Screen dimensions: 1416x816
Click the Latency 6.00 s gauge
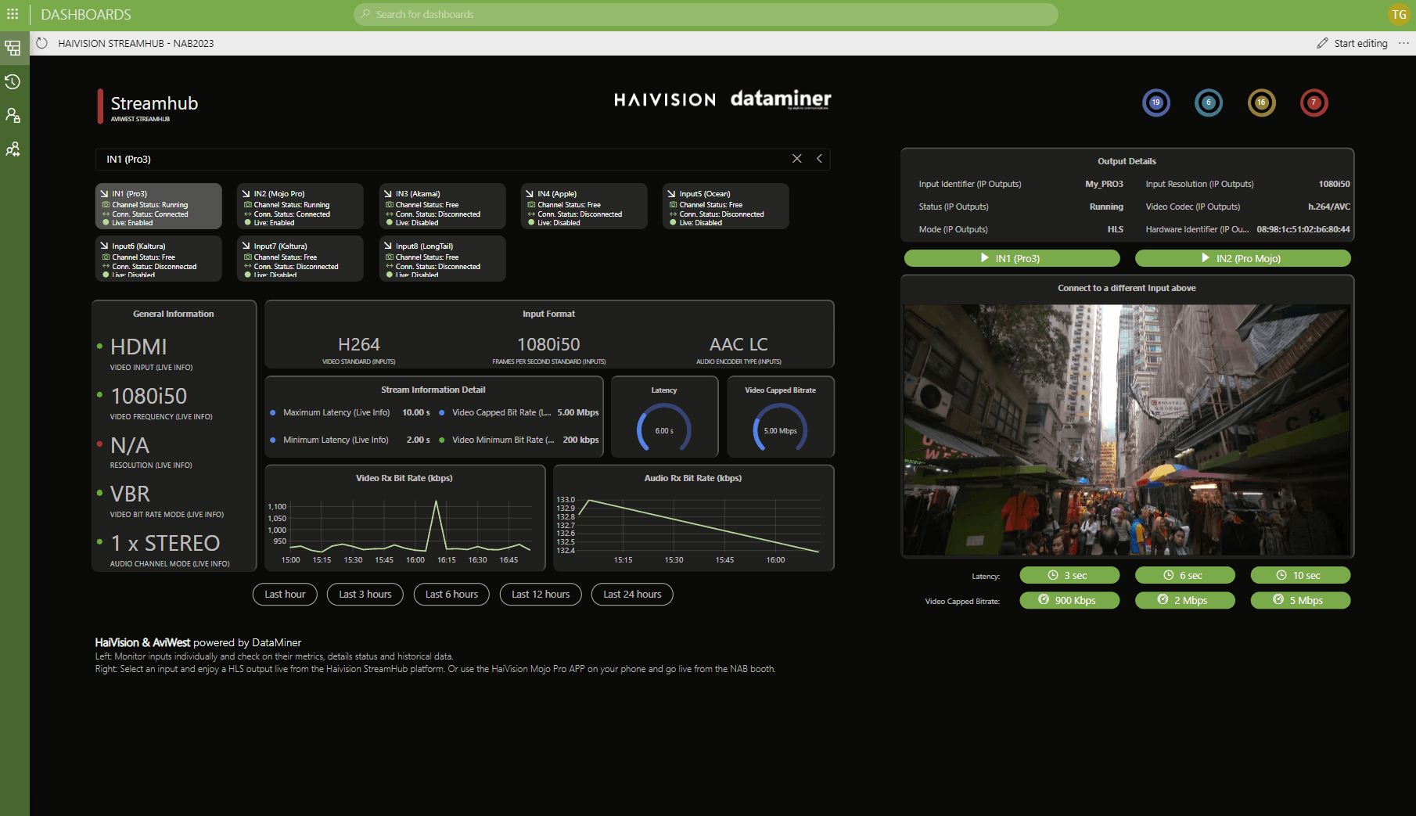(664, 429)
